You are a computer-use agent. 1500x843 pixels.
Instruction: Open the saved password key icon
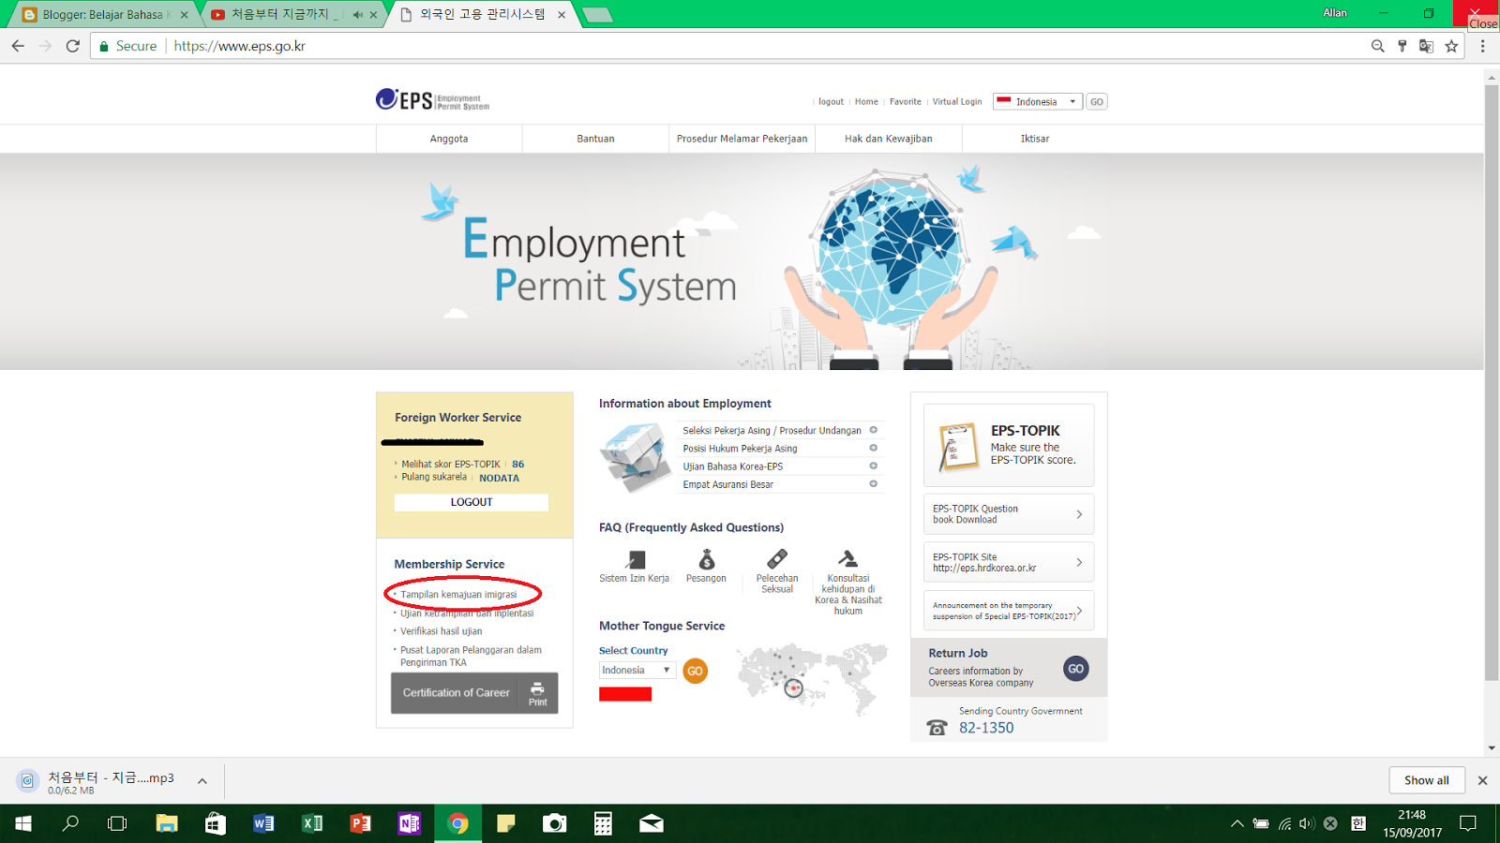click(x=1402, y=46)
